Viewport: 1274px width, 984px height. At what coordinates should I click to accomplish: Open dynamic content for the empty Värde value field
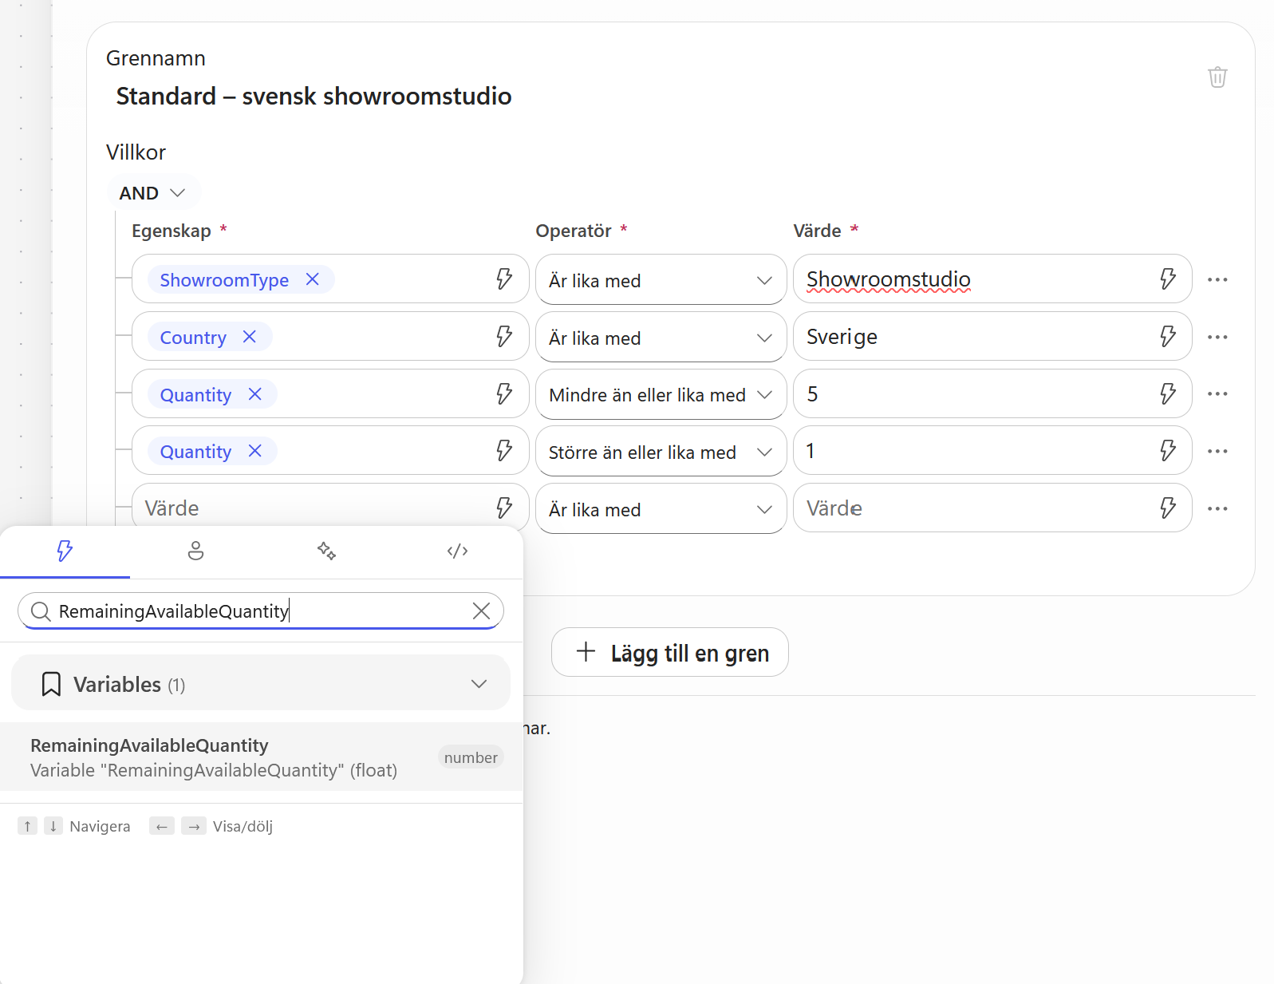click(1168, 508)
